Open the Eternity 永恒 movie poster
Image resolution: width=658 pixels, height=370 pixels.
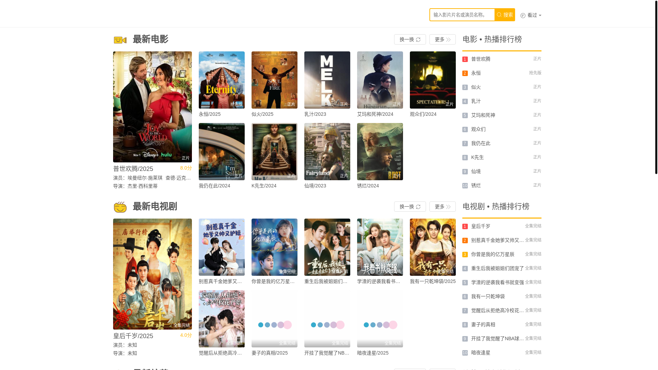pos(221,80)
